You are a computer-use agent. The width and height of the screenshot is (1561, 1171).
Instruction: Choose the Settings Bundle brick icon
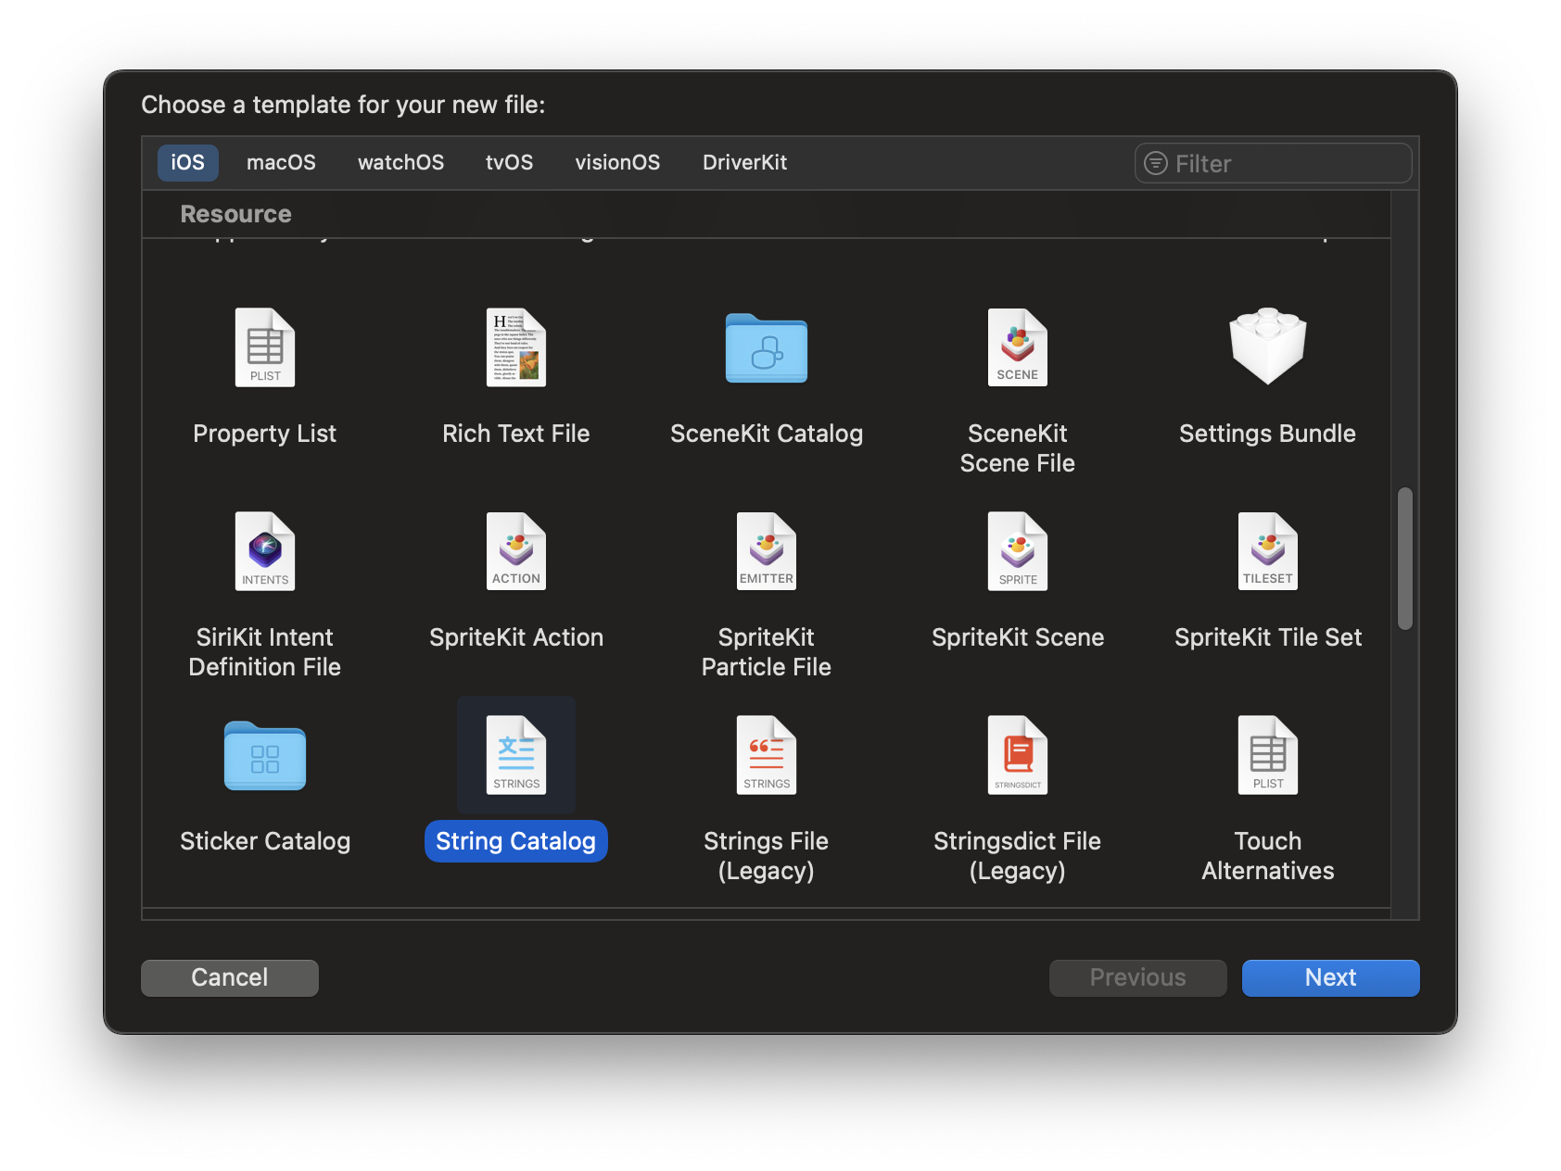coord(1268,346)
